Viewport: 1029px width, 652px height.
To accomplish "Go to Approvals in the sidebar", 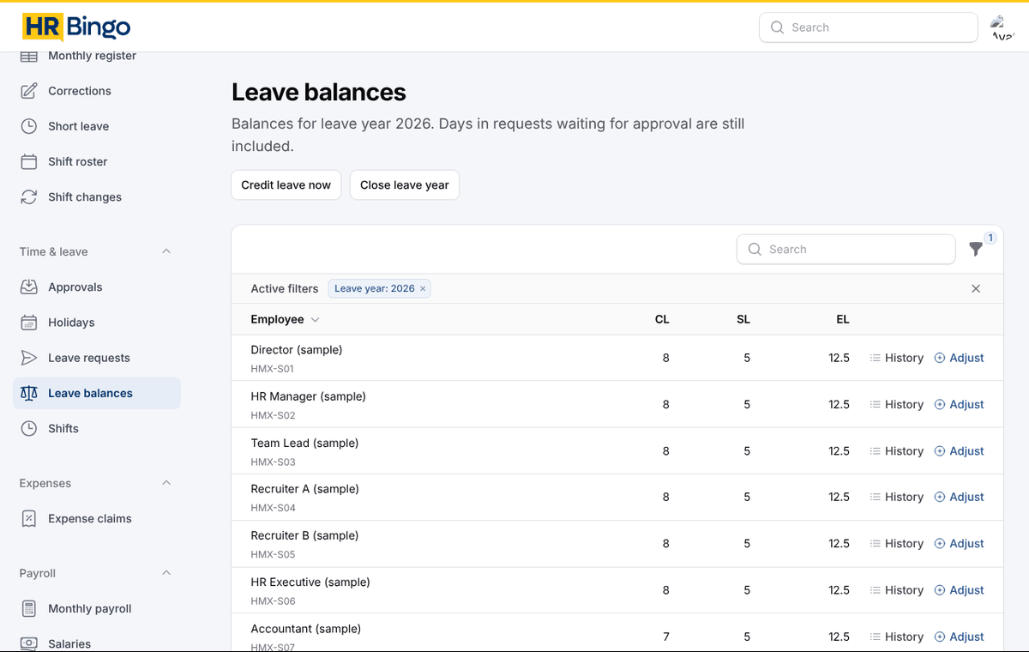I will [97, 287].
